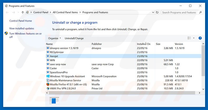208x110 pixels.
Task: Open Control Panel Home link
Action: point(21,21)
